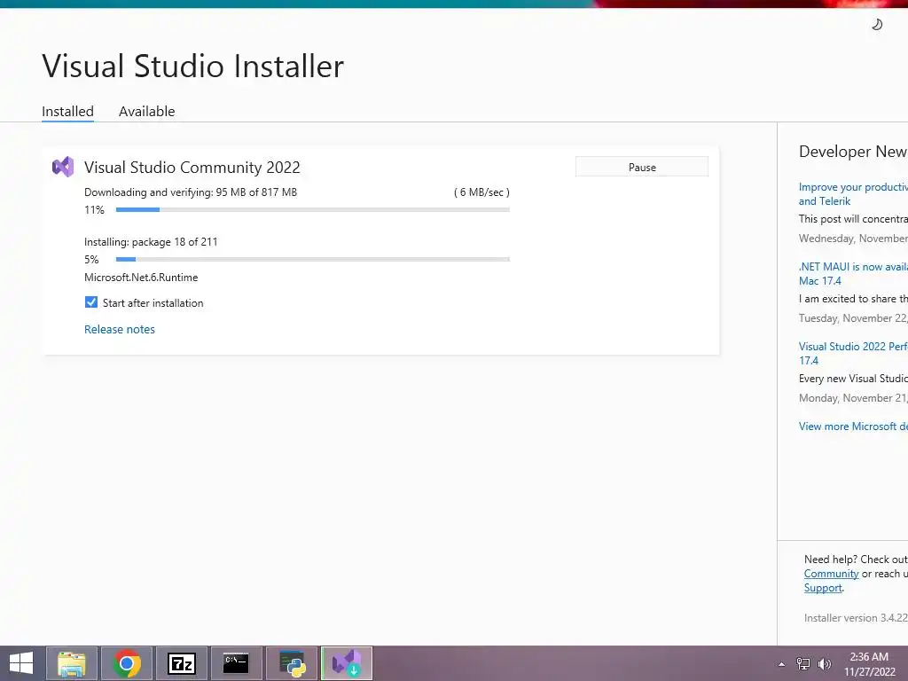Switch to the Installed tab

pos(67,111)
